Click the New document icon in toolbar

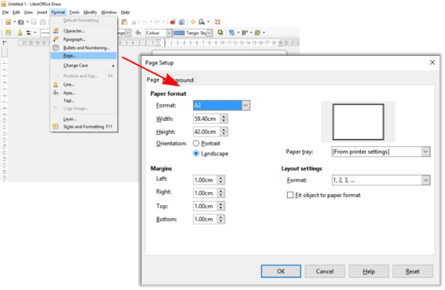(x=8, y=22)
